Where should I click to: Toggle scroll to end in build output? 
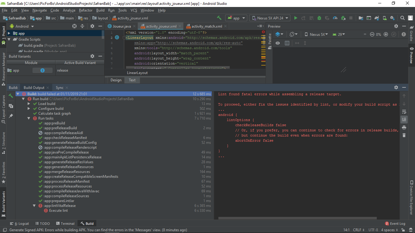(404, 119)
